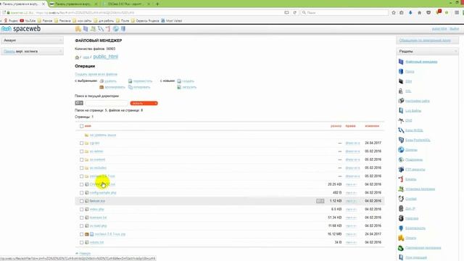Click the home icon in the path breadcrumb
This screenshot has width=464, height=261.
point(77,57)
